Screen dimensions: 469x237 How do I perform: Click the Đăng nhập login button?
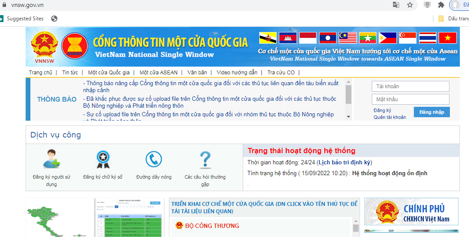[432, 112]
